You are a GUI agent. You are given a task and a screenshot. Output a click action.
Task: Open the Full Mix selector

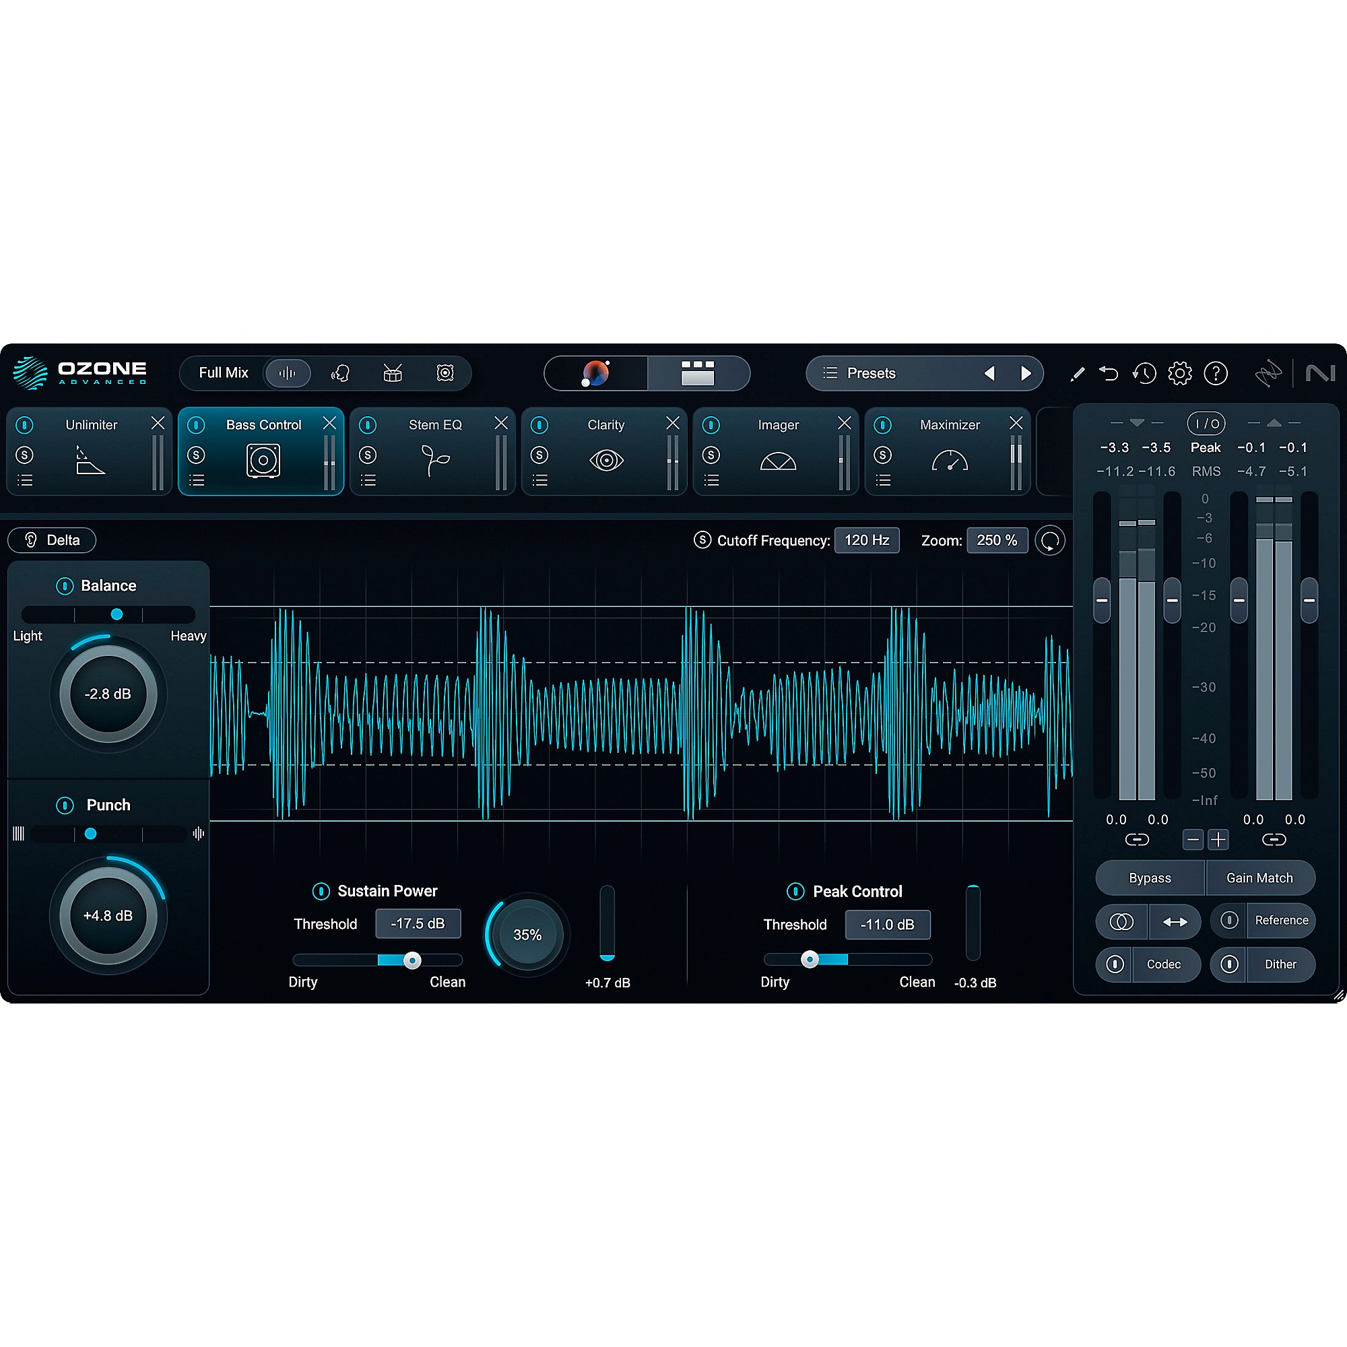point(222,373)
